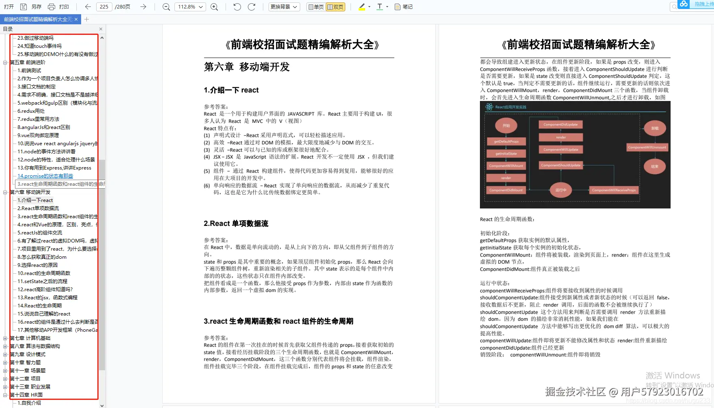Image resolution: width=714 pixels, height=408 pixels.
Task: Expand the 第十三章 职业发展 node
Action: click(5, 387)
